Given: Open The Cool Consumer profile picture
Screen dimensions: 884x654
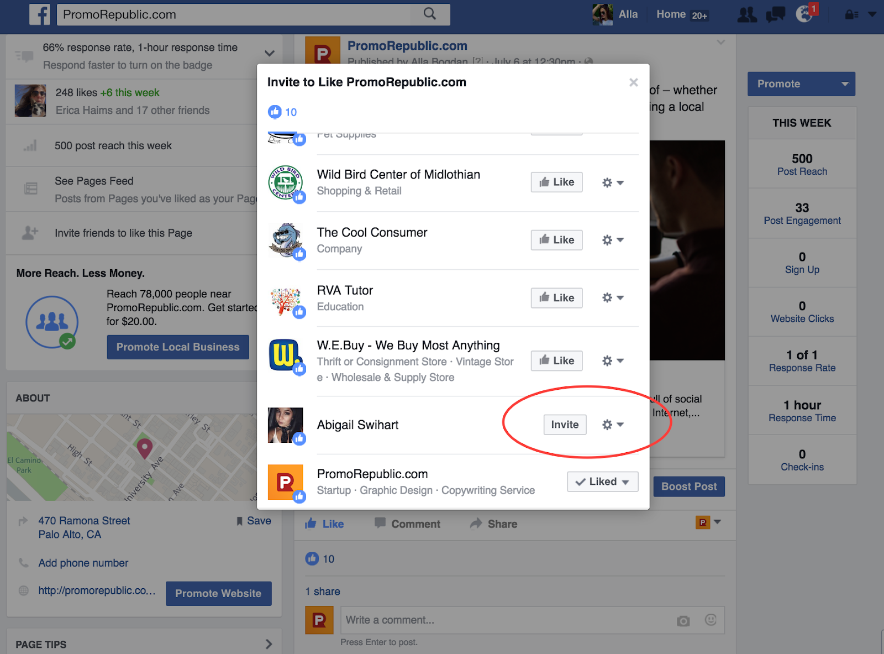Looking at the screenshot, I should pyautogui.click(x=286, y=240).
